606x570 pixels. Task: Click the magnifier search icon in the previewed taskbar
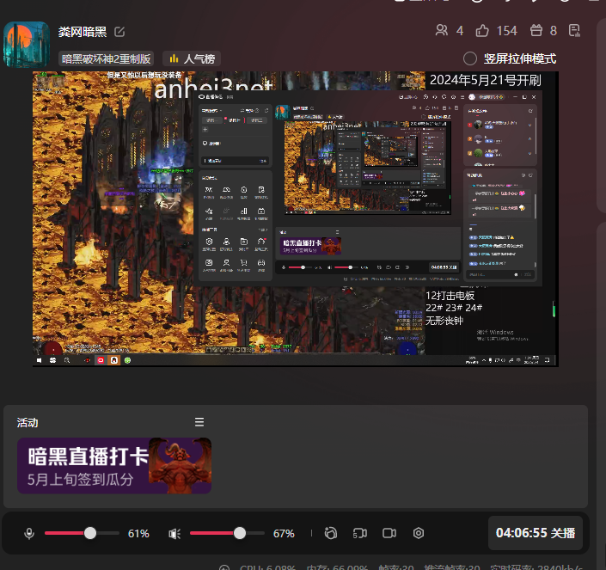[x=67, y=360]
